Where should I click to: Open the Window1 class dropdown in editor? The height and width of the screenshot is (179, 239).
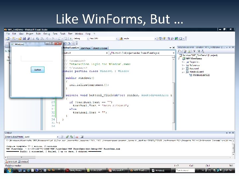[x=107, y=53]
